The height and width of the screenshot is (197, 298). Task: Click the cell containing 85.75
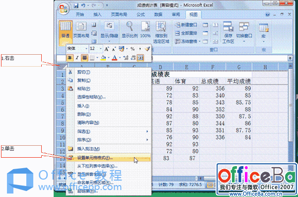(239, 102)
